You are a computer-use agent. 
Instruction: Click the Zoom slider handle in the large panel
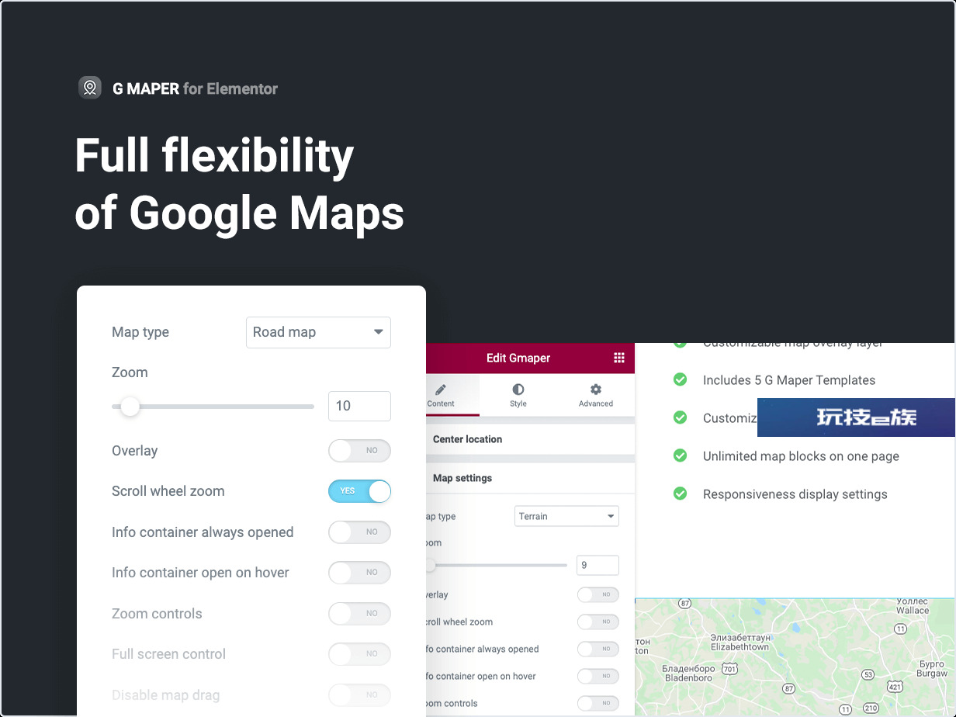pos(130,406)
